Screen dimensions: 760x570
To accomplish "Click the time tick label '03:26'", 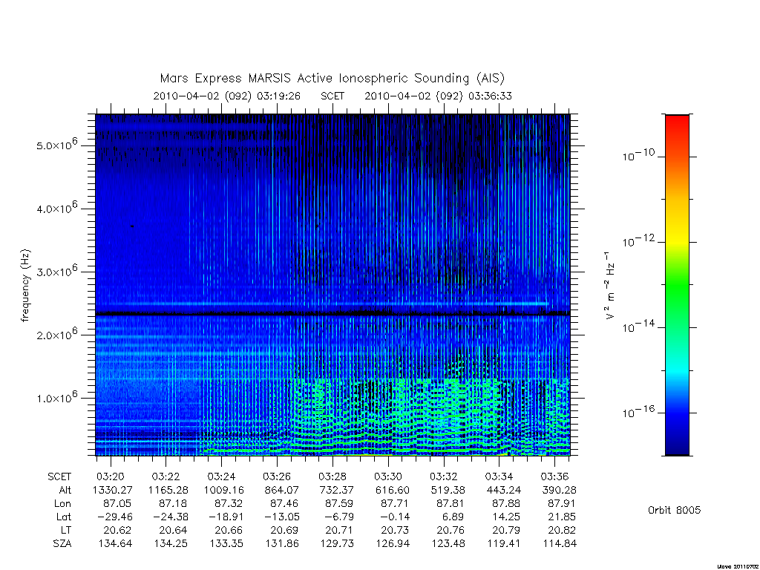I will (278, 476).
